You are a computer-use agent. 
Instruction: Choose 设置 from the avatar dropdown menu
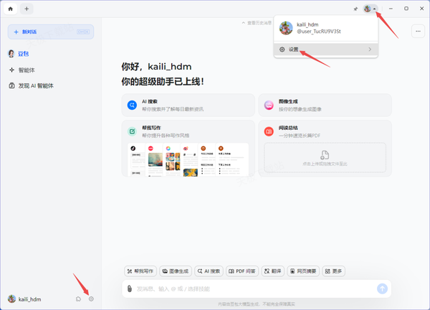click(x=326, y=50)
